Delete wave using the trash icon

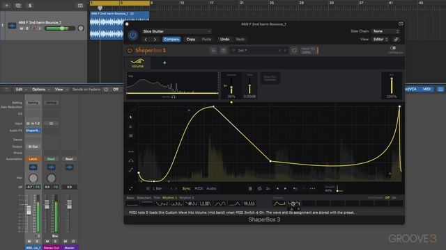point(250,188)
